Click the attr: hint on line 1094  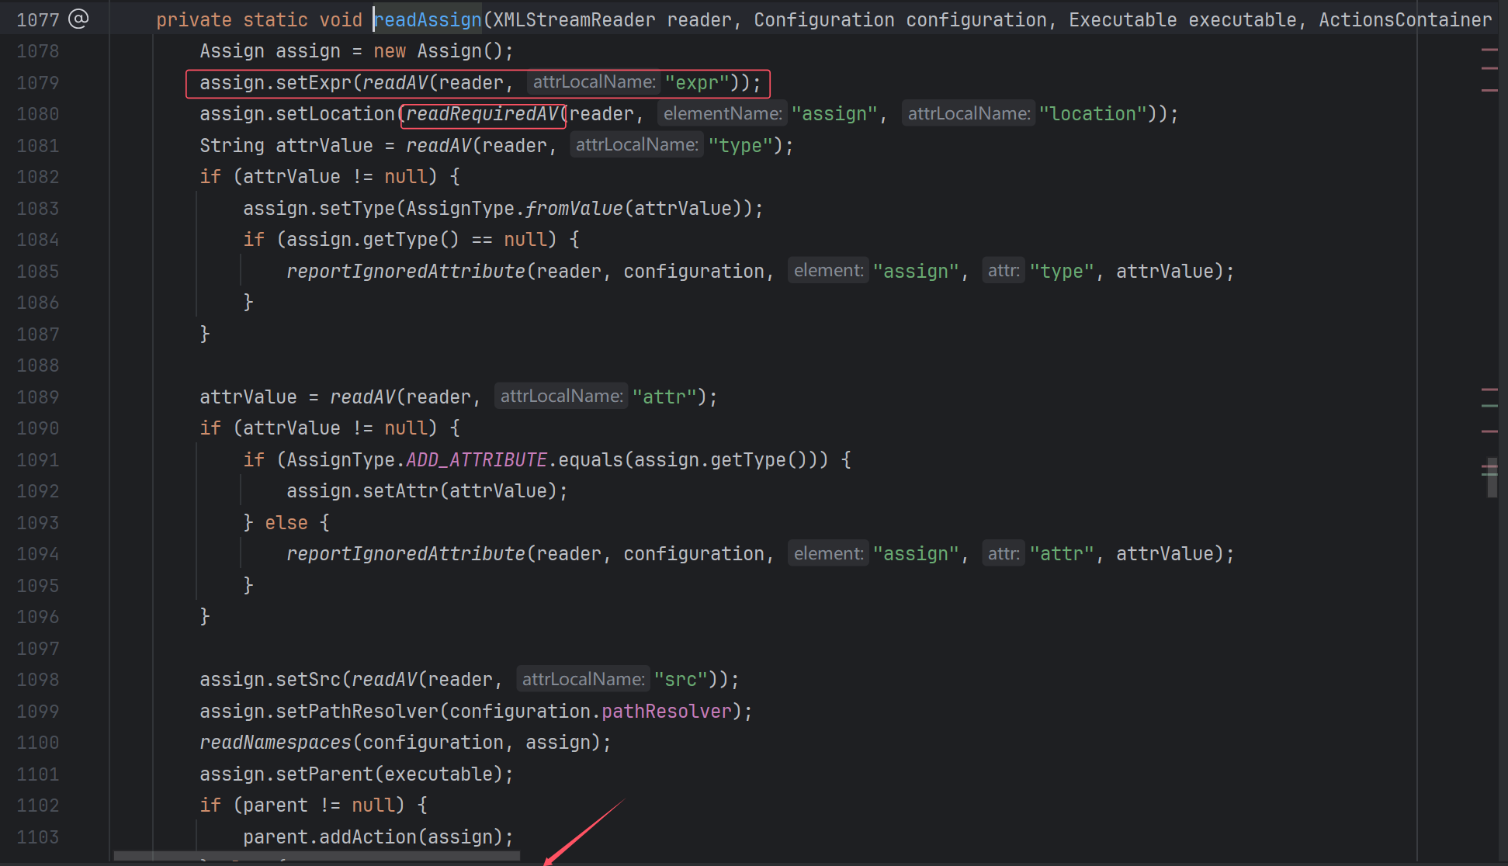coord(1003,554)
